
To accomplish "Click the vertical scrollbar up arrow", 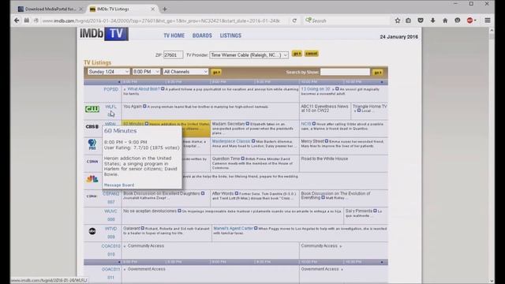I will (492, 31).
